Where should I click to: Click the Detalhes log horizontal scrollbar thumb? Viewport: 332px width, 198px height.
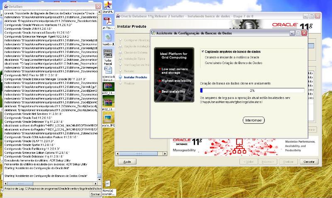tap(20, 184)
